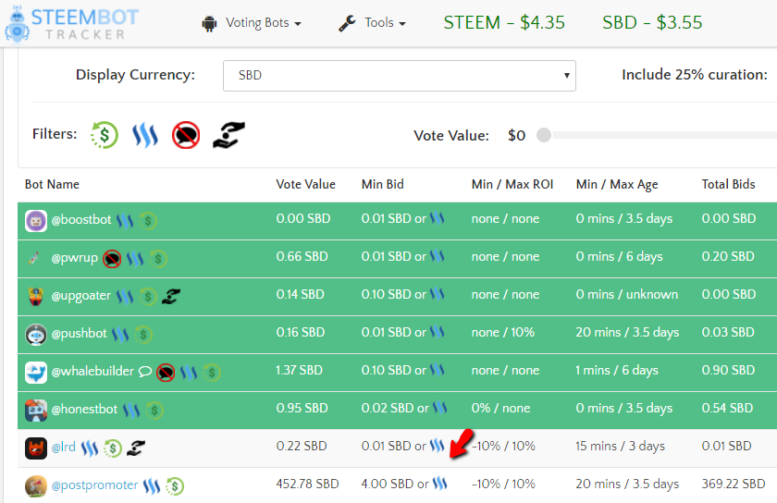Toggle the no-comment filter icon in Filters

pyautogui.click(x=186, y=135)
